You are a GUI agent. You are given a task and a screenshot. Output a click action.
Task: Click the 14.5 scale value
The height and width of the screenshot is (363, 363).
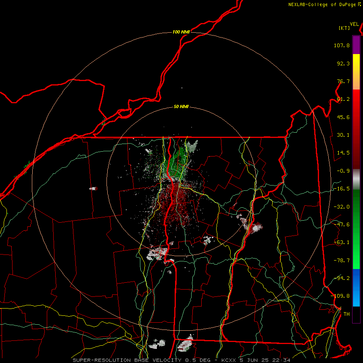click(x=343, y=153)
